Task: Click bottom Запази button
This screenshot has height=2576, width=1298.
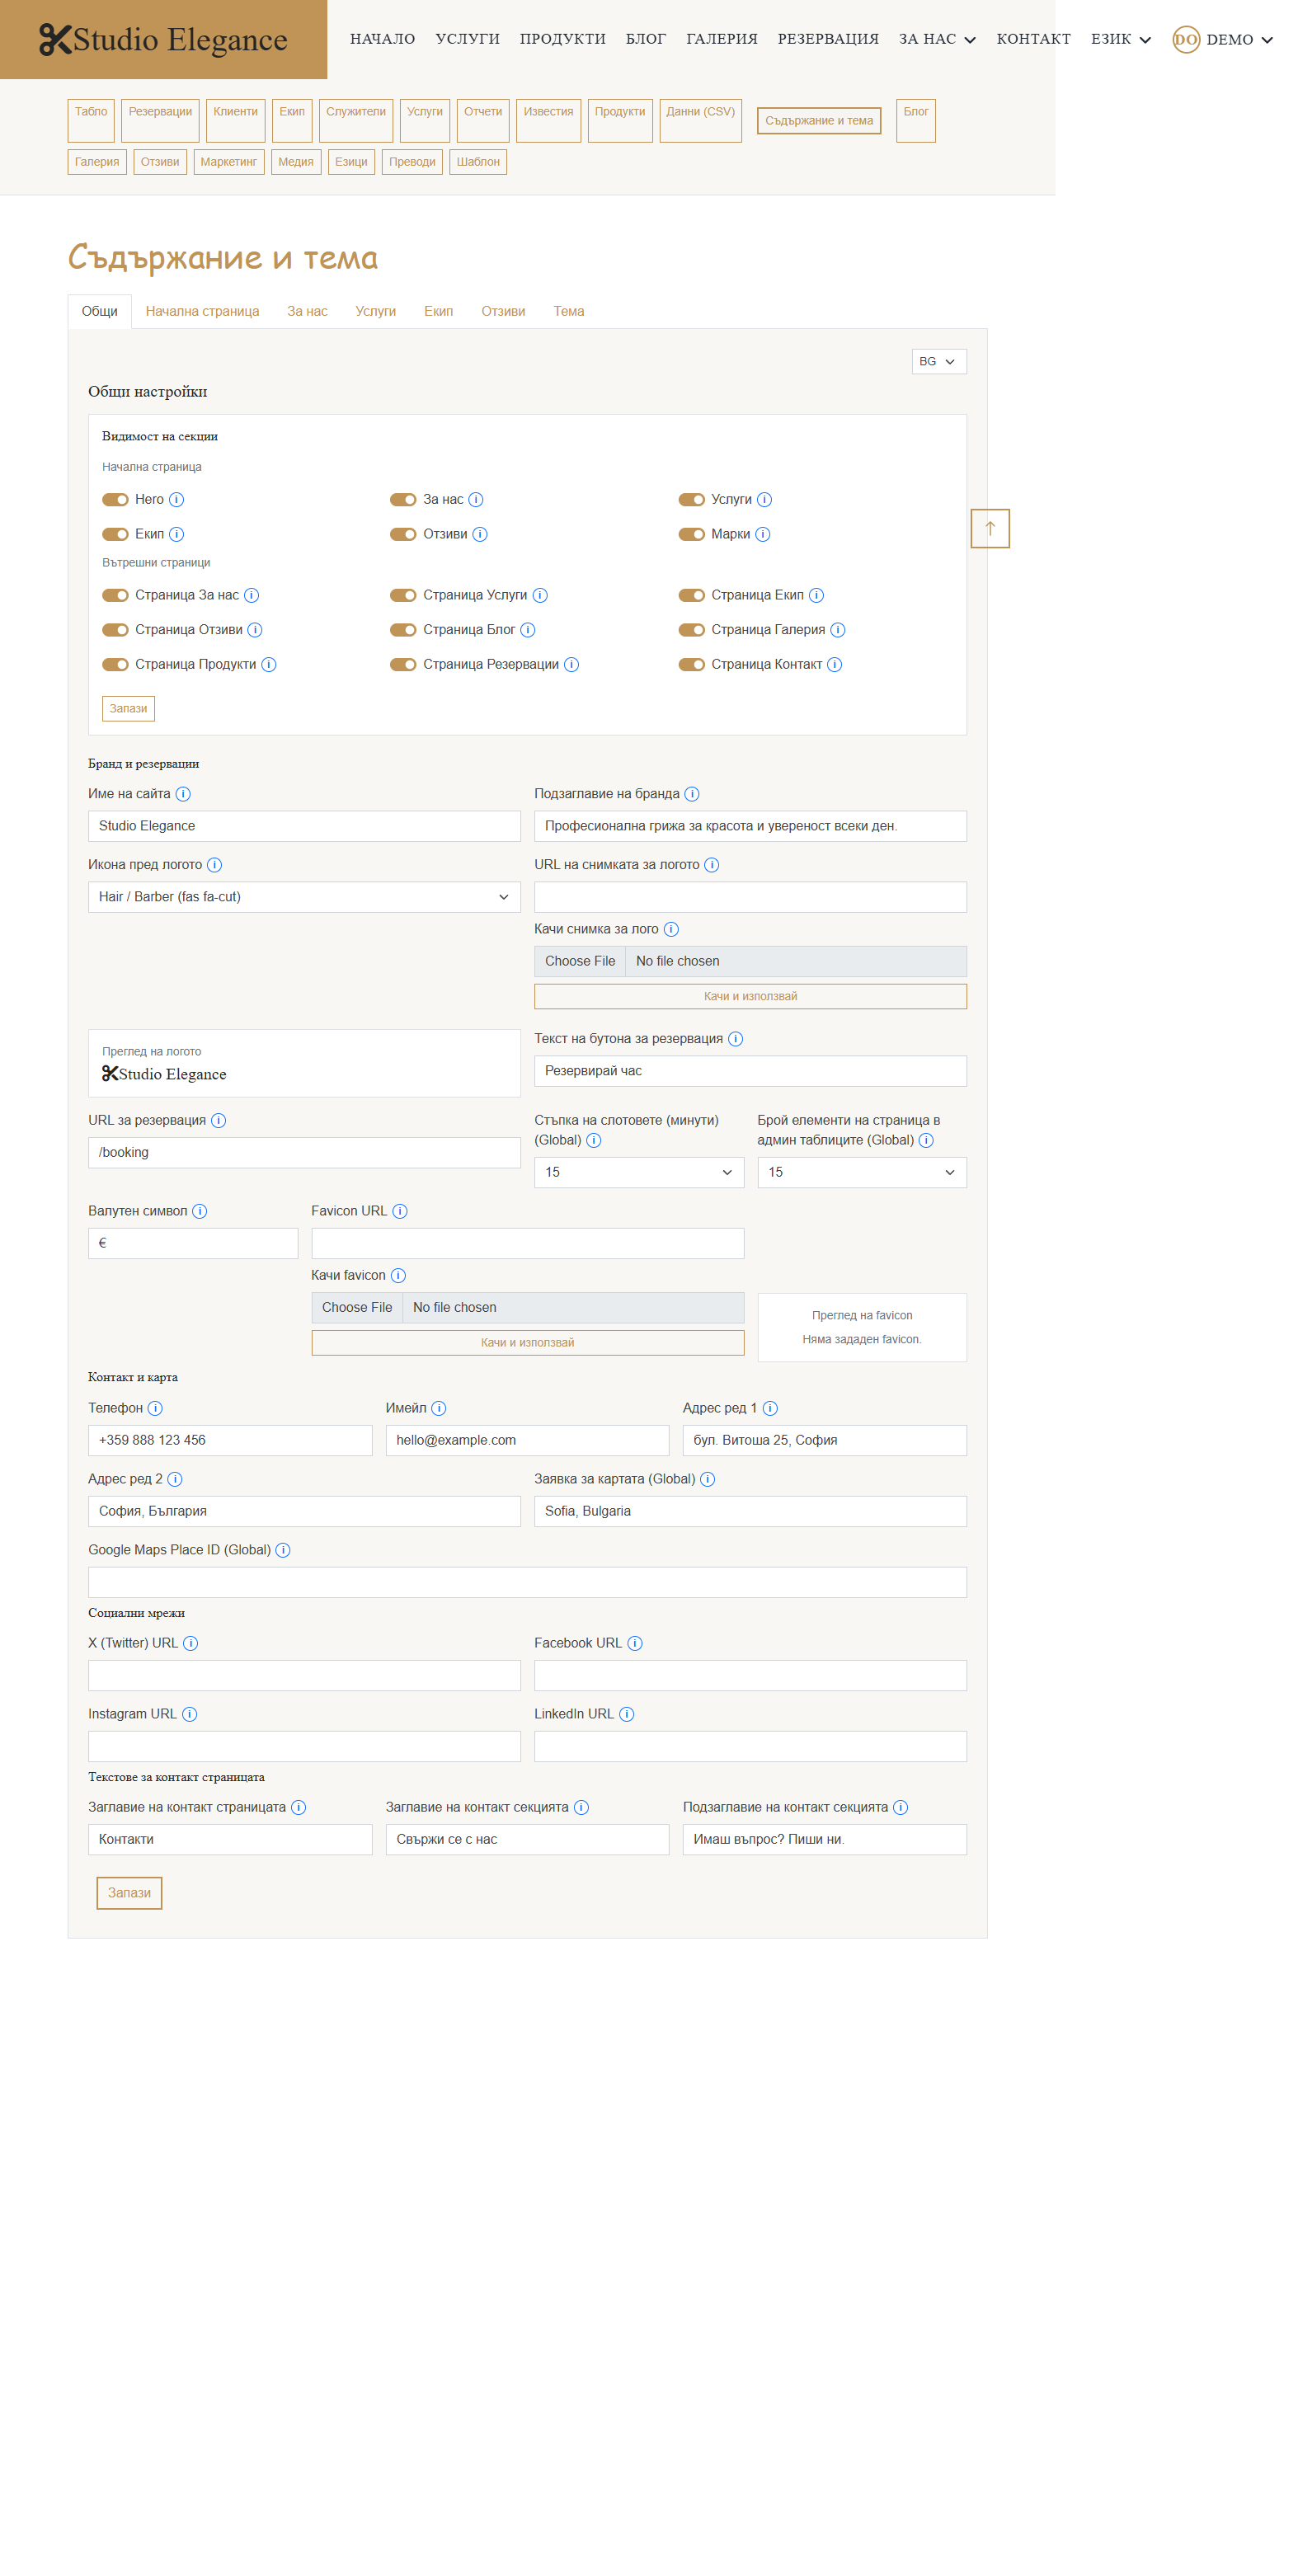Action: point(129,1892)
